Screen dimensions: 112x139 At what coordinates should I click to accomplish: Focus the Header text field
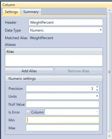[x=66, y=22]
